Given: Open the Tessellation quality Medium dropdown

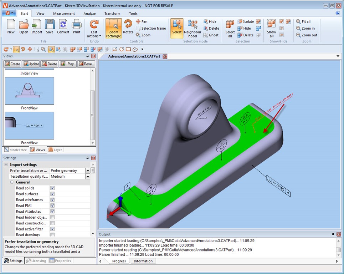Looking at the screenshot, I should [x=88, y=177].
